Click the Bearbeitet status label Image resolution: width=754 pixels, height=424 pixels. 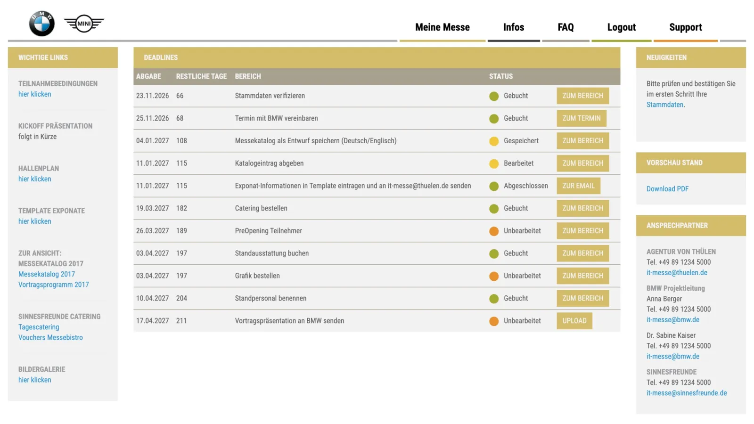[518, 163]
